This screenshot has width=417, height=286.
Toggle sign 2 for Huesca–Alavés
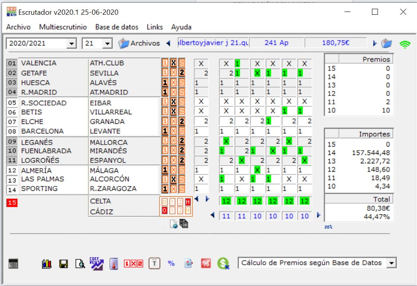[x=182, y=82]
